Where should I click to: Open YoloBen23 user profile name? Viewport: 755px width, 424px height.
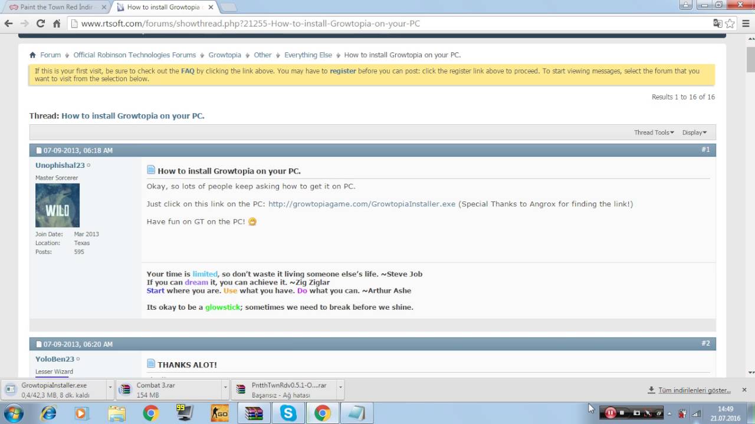click(x=55, y=359)
